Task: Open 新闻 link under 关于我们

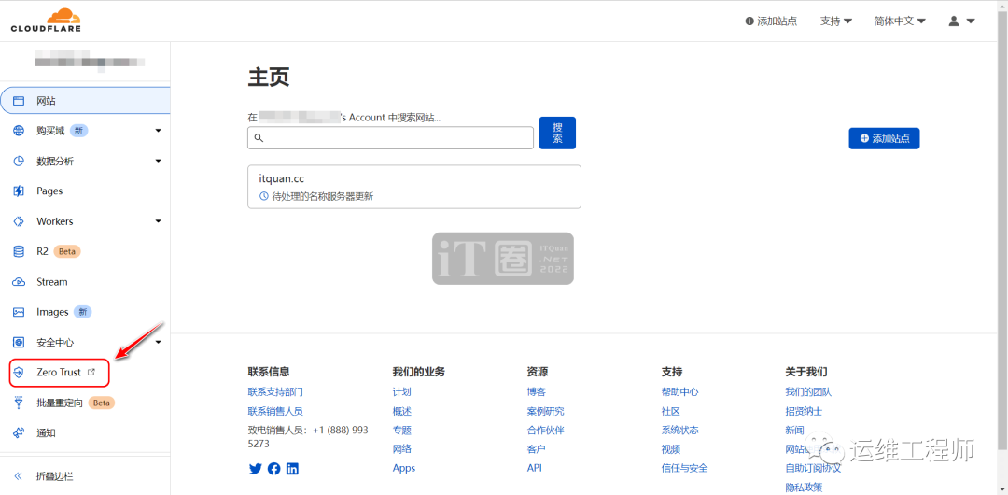Action: pyautogui.click(x=794, y=430)
